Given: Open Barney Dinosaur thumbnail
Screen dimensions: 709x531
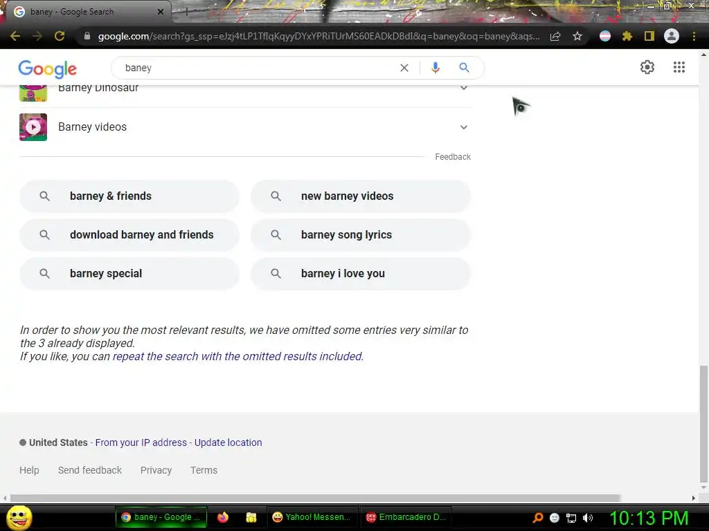Looking at the screenshot, I should point(33,93).
